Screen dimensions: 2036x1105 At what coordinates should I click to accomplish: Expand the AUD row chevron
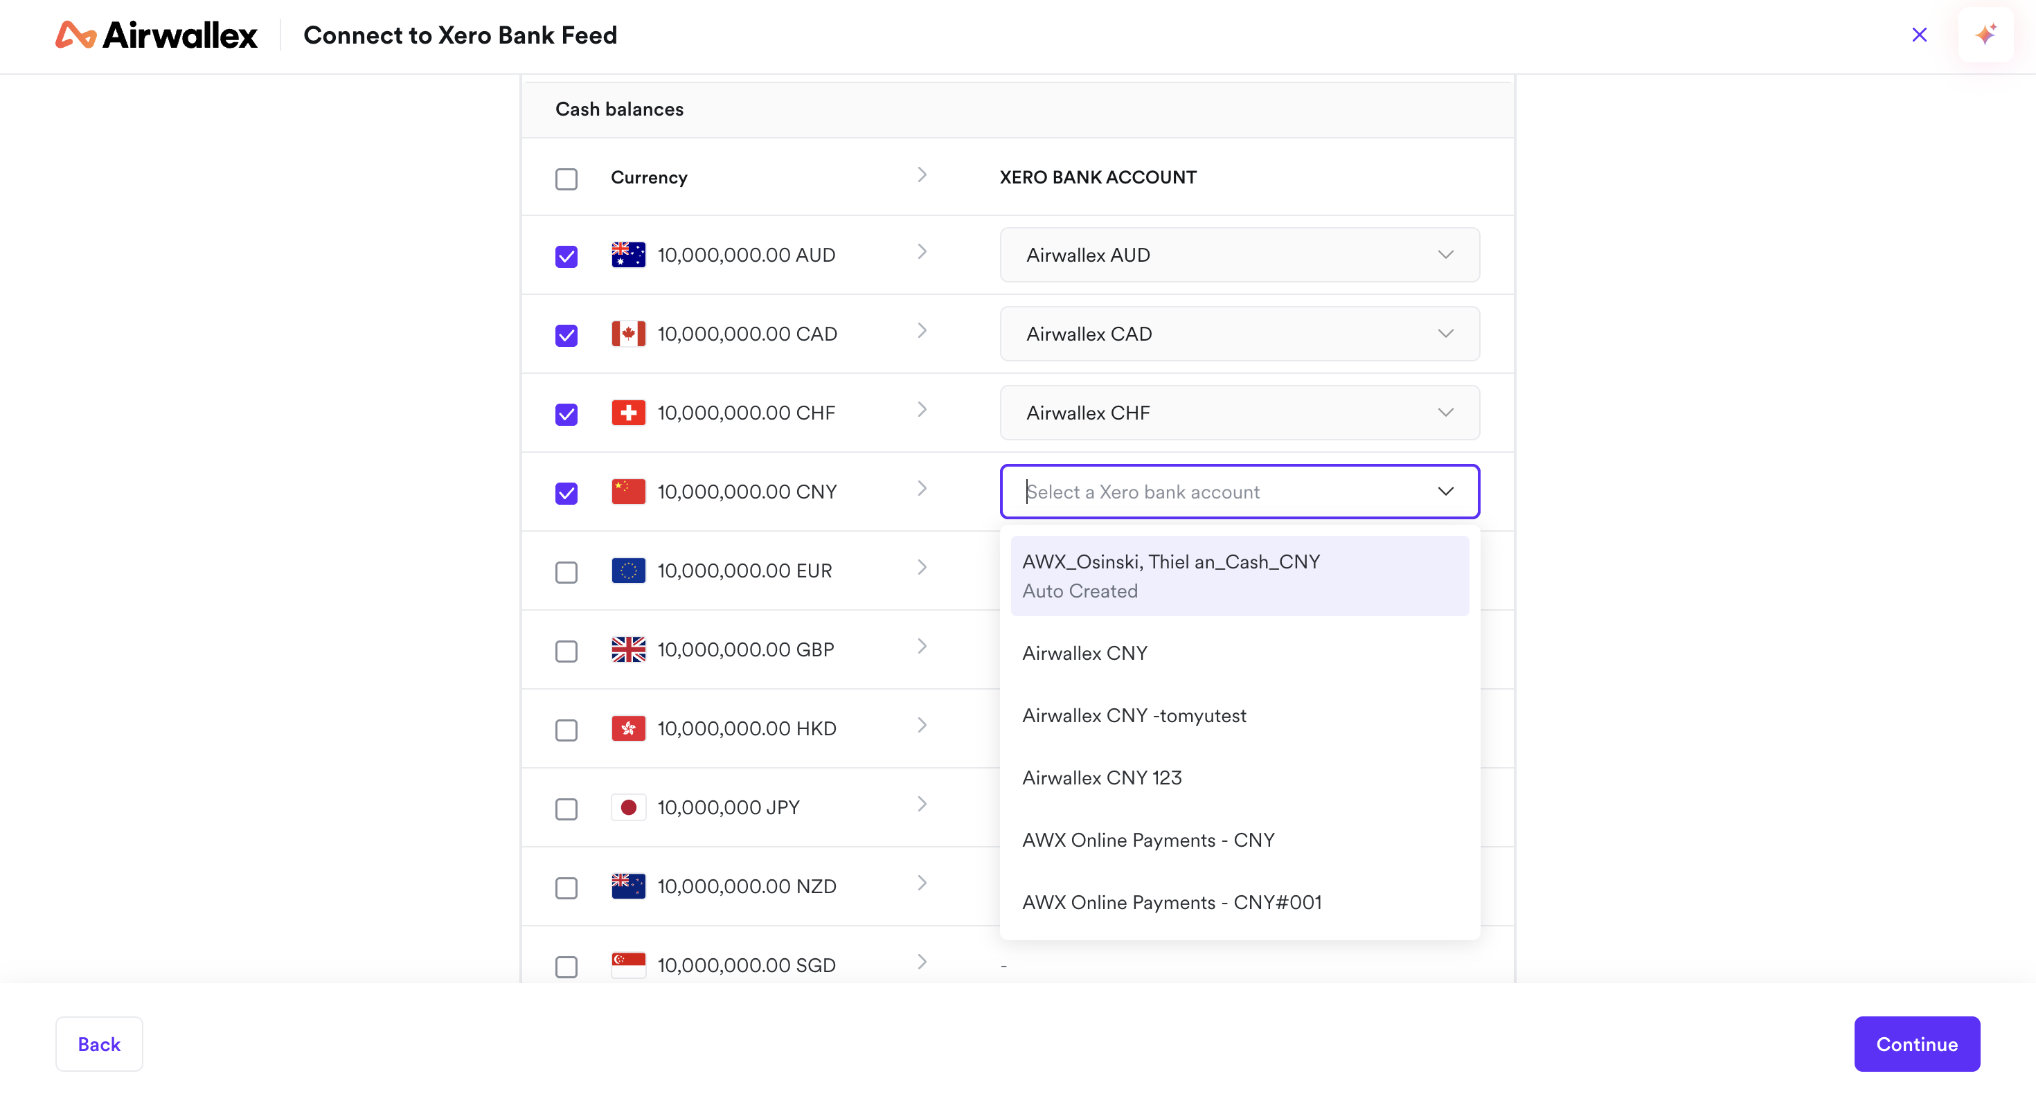point(922,252)
